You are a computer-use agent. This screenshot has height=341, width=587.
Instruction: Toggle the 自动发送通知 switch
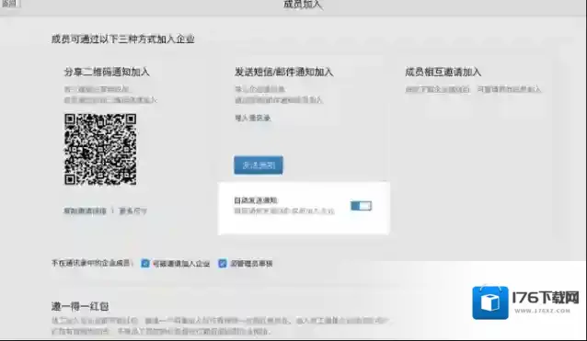361,206
